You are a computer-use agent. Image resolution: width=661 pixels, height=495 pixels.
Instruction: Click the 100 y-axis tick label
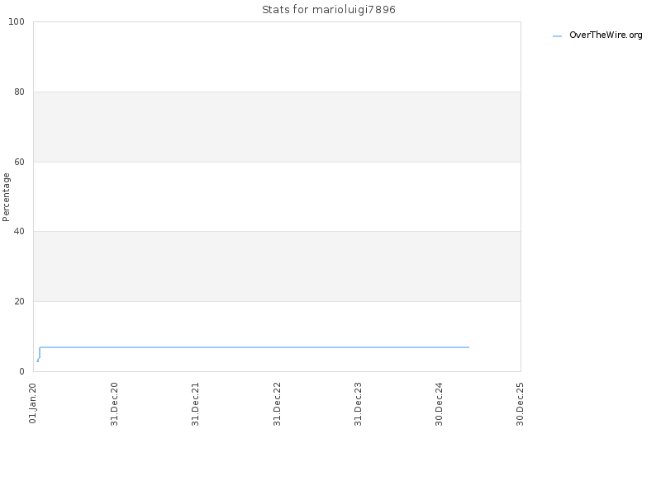coord(17,22)
